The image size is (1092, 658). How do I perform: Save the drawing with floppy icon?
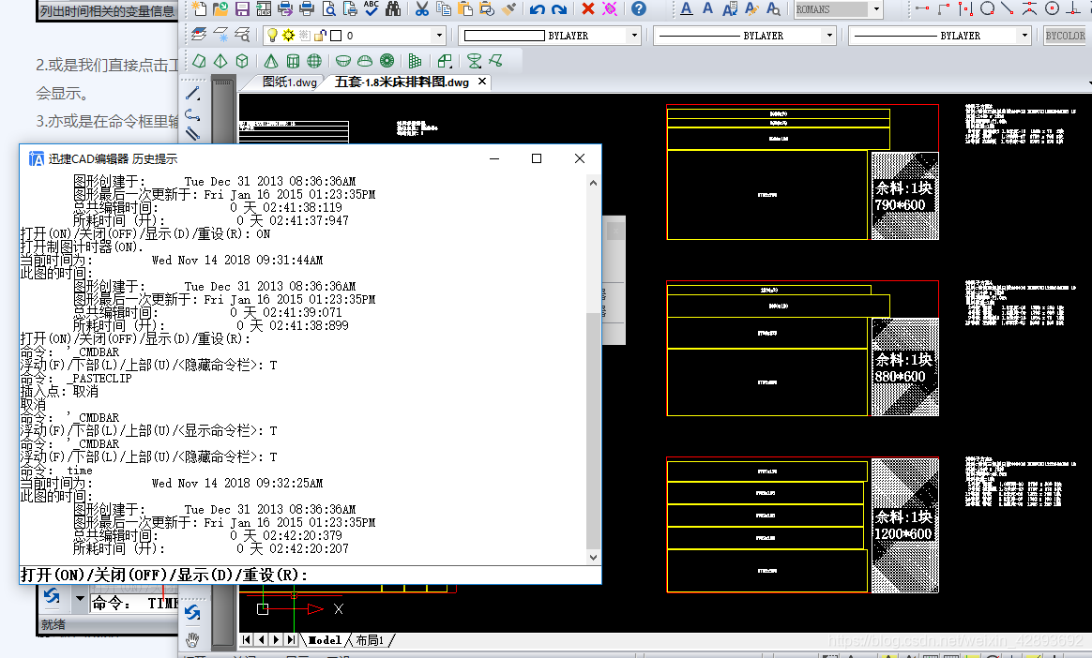pyautogui.click(x=242, y=8)
